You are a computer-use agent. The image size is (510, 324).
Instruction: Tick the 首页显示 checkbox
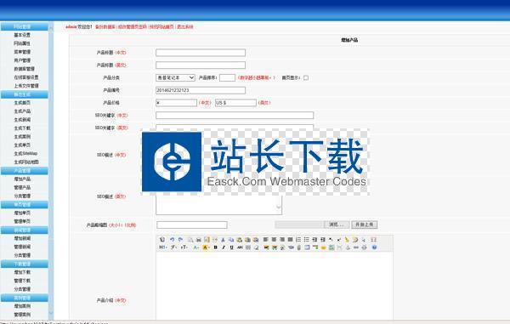(306, 77)
